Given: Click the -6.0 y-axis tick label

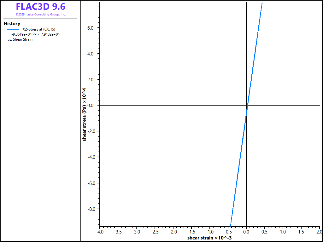Looking at the screenshot, I should pos(90,183).
